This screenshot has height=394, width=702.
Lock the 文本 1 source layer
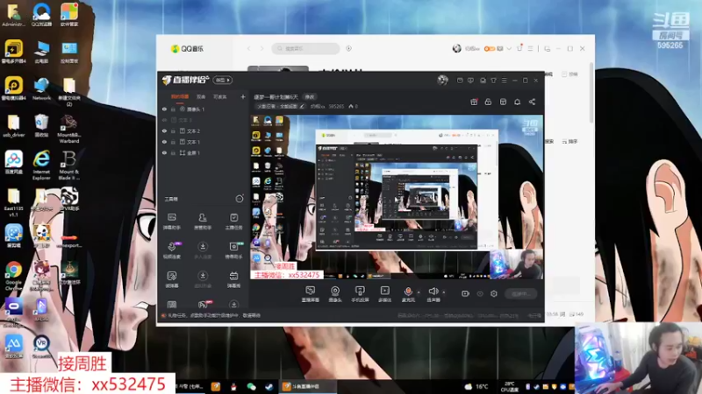[173, 142]
